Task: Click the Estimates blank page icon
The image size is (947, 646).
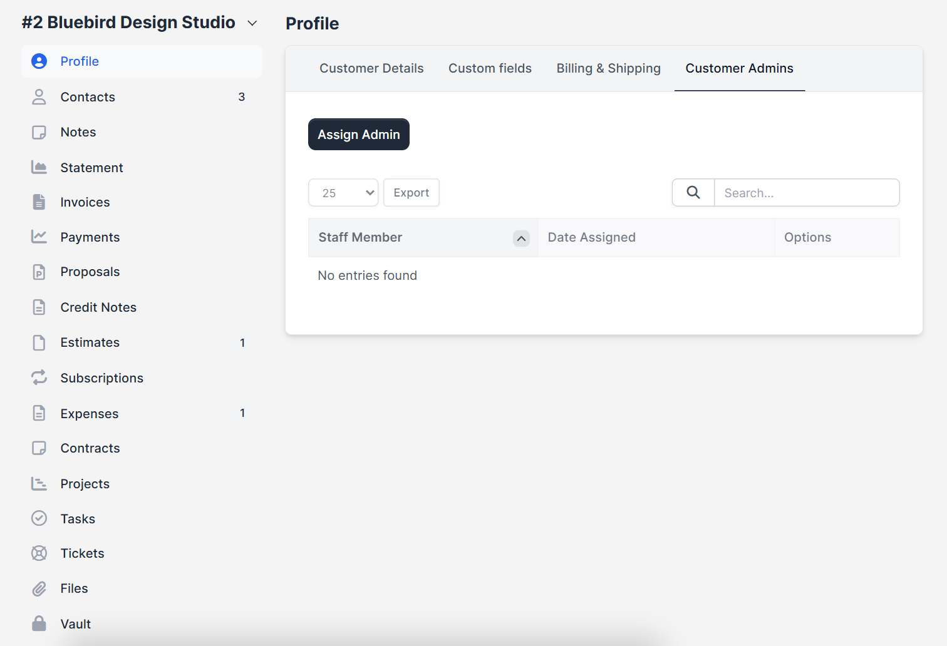Action: tap(39, 342)
